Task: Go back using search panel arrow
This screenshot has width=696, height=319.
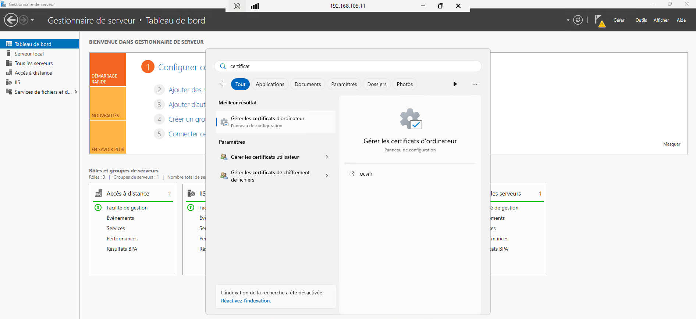Action: 223,84
